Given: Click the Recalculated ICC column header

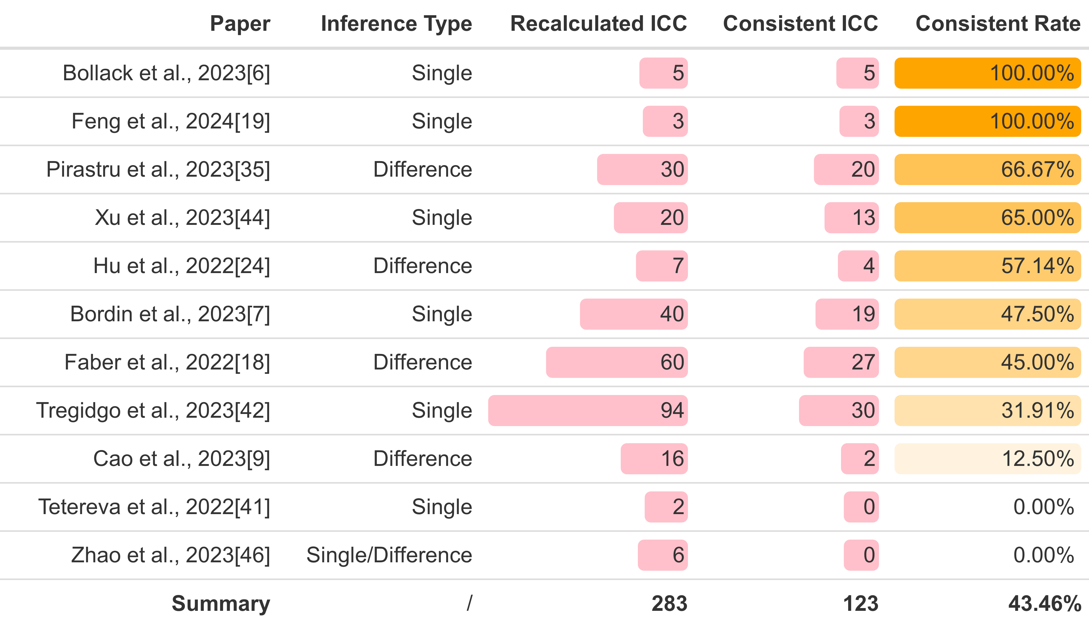Looking at the screenshot, I should (598, 24).
